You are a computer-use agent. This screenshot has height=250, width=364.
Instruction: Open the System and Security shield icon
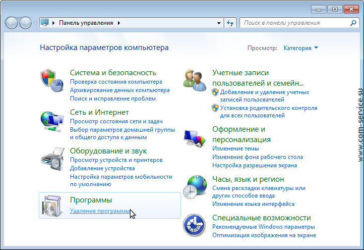pyautogui.click(x=52, y=80)
